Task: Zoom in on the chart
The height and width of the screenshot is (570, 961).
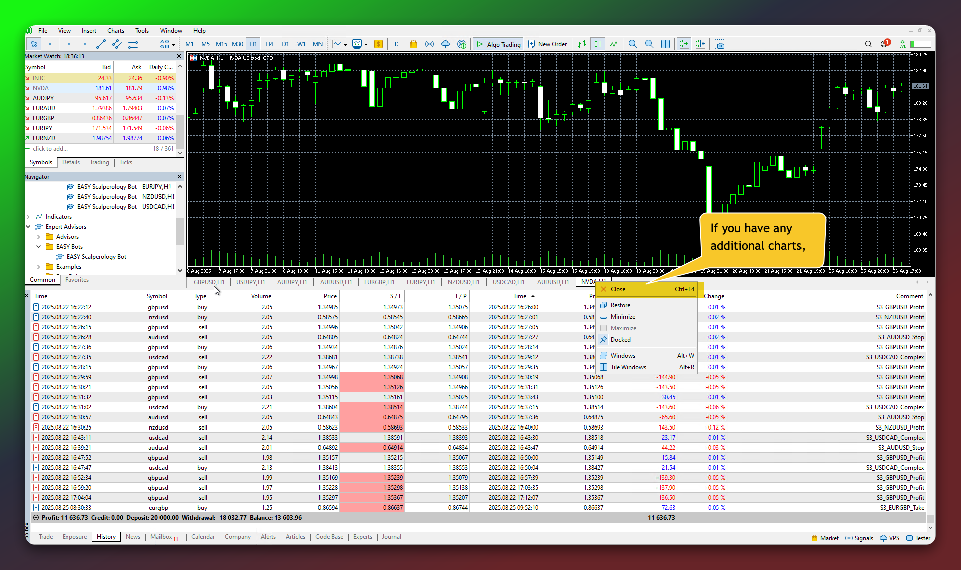Action: tap(633, 44)
